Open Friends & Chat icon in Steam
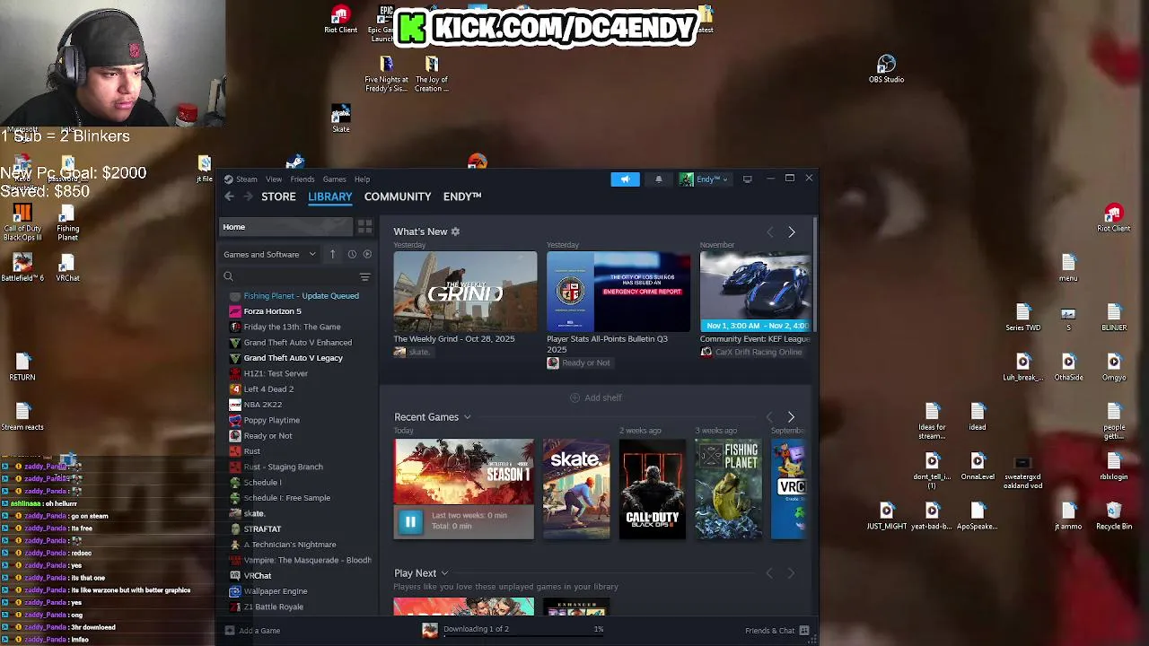Viewport: 1149px width, 646px height. pos(804,631)
